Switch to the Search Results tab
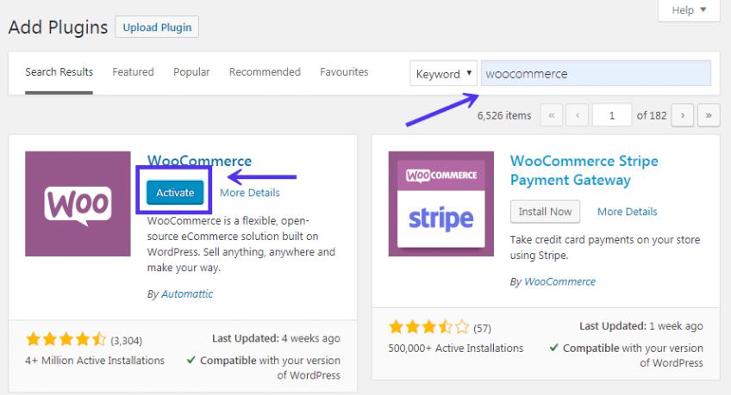Image resolution: width=731 pixels, height=395 pixels. (x=59, y=72)
